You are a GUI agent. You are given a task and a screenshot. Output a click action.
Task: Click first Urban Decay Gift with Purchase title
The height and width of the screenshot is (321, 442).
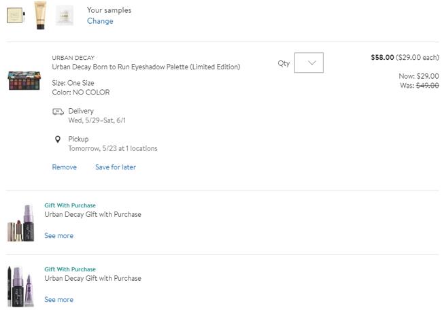point(92,215)
